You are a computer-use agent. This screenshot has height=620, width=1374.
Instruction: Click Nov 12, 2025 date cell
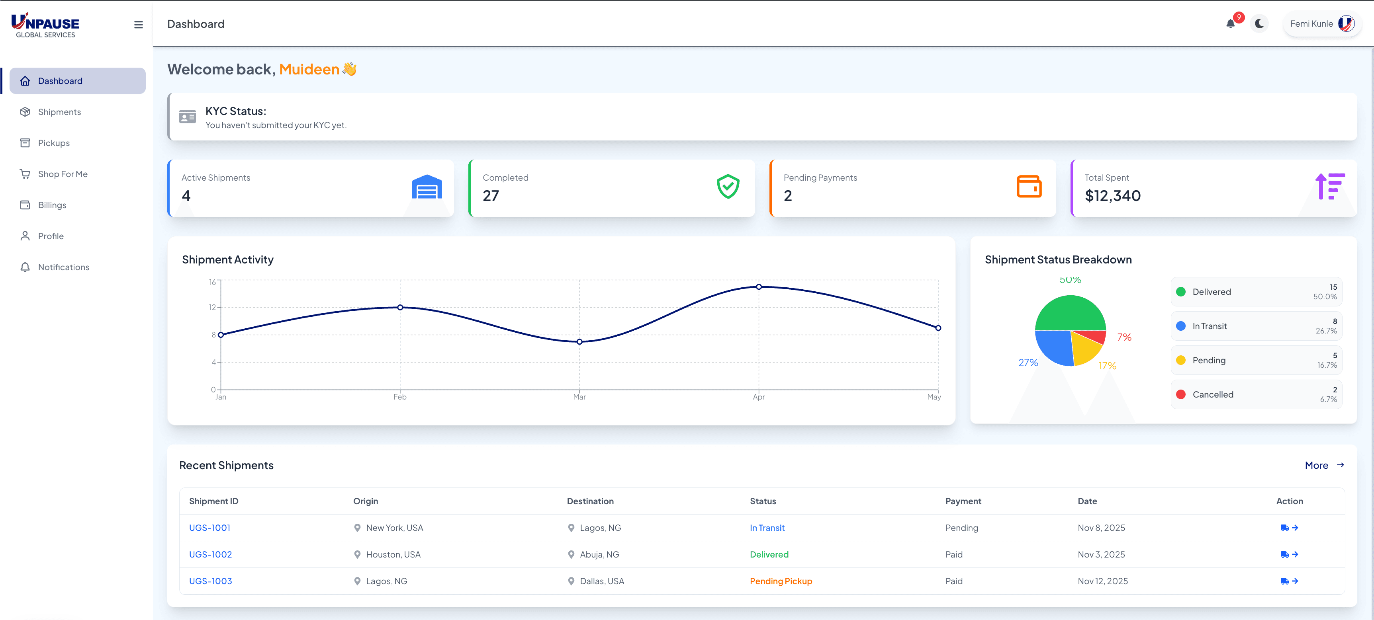click(1102, 581)
